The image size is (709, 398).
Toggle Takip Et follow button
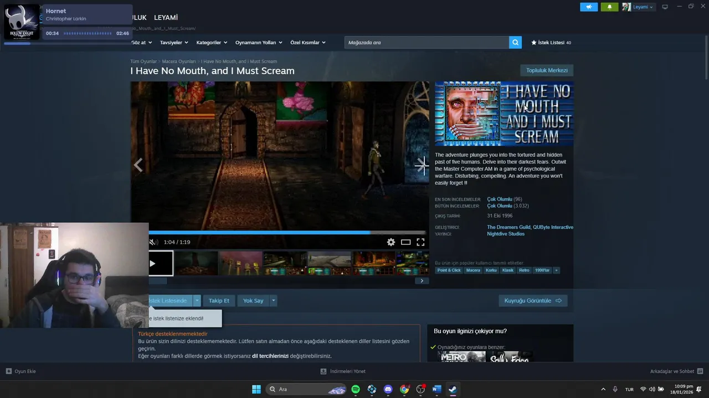(219, 301)
